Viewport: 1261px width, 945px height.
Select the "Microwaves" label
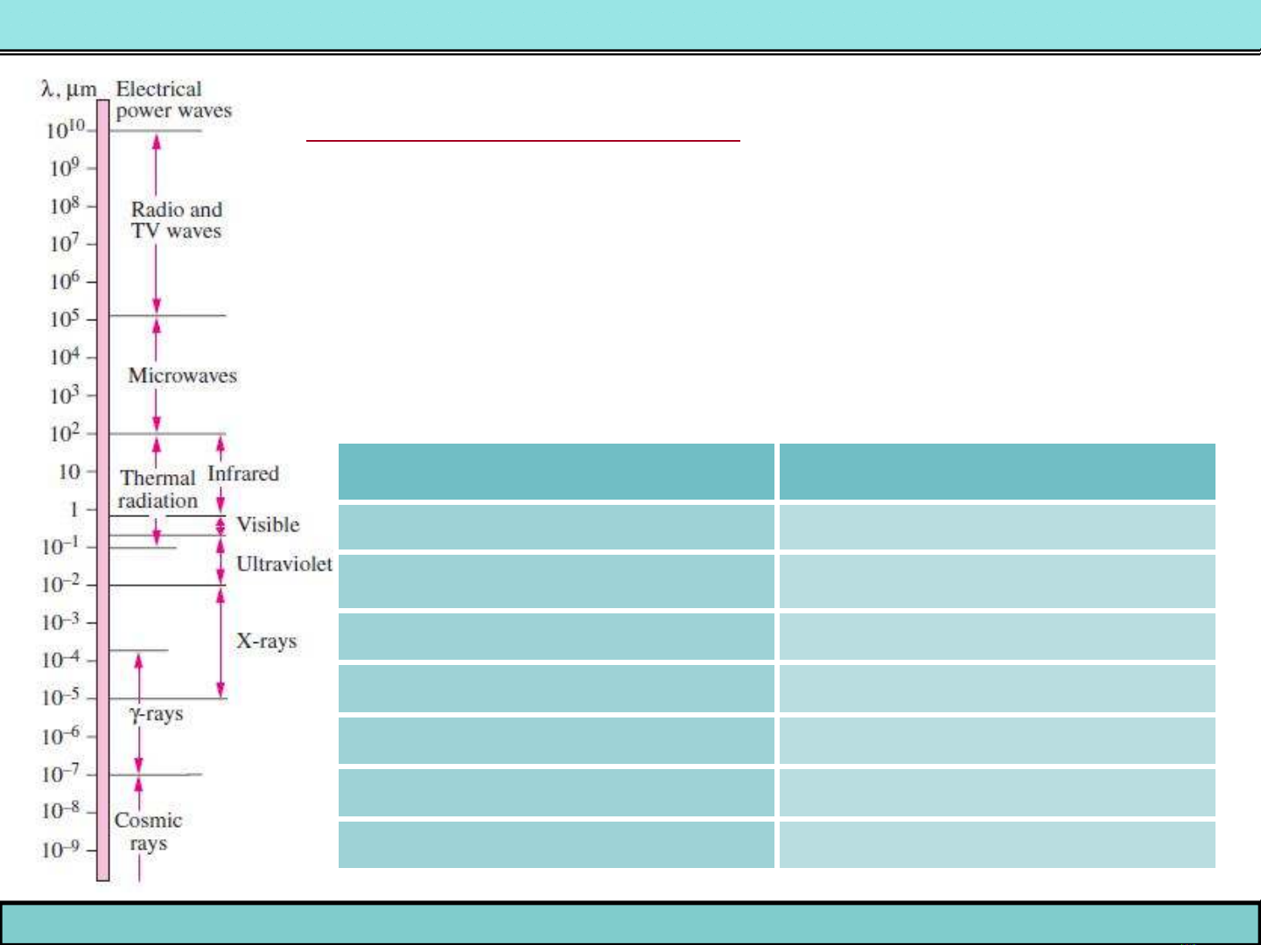pos(182,375)
